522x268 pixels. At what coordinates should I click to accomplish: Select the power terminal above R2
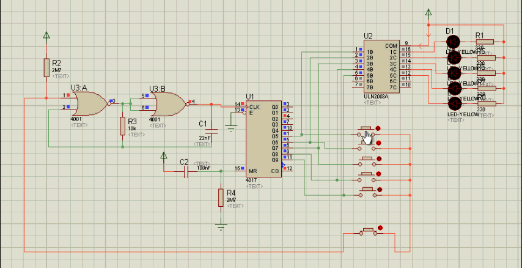[x=46, y=35]
